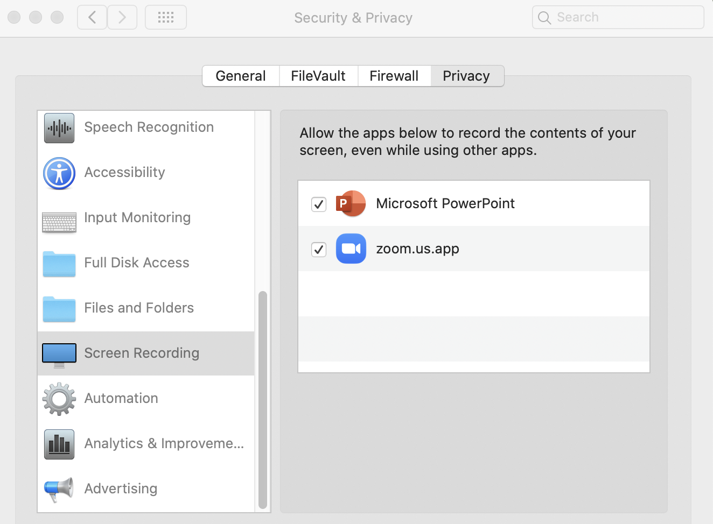The height and width of the screenshot is (524, 713).
Task: Click the Accessibility figure icon
Action: point(59,173)
